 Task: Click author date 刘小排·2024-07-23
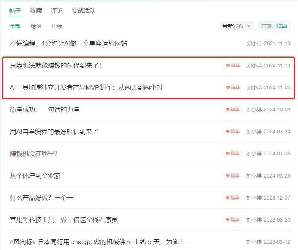coord(268,132)
